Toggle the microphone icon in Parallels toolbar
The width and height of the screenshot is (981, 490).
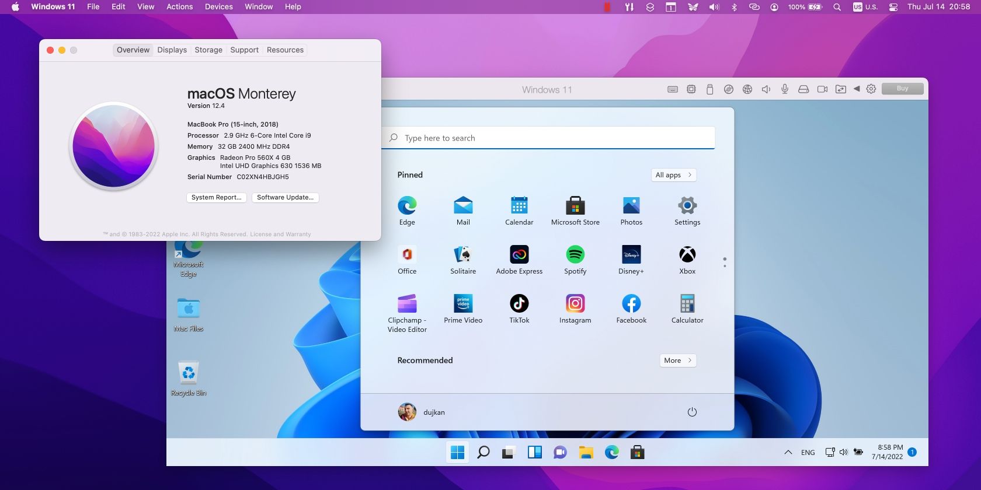[x=785, y=89]
